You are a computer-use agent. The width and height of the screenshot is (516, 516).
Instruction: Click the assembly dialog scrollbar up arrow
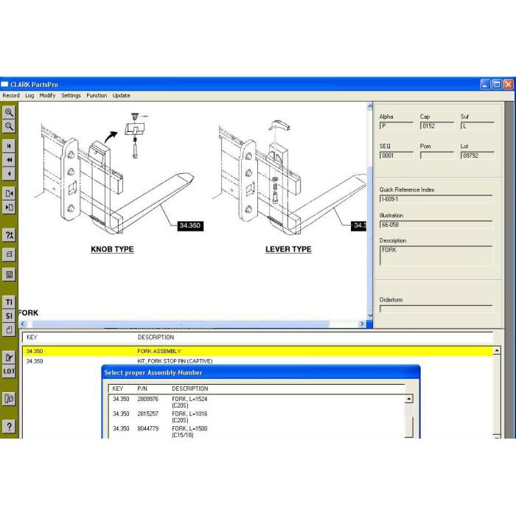pyautogui.click(x=409, y=400)
